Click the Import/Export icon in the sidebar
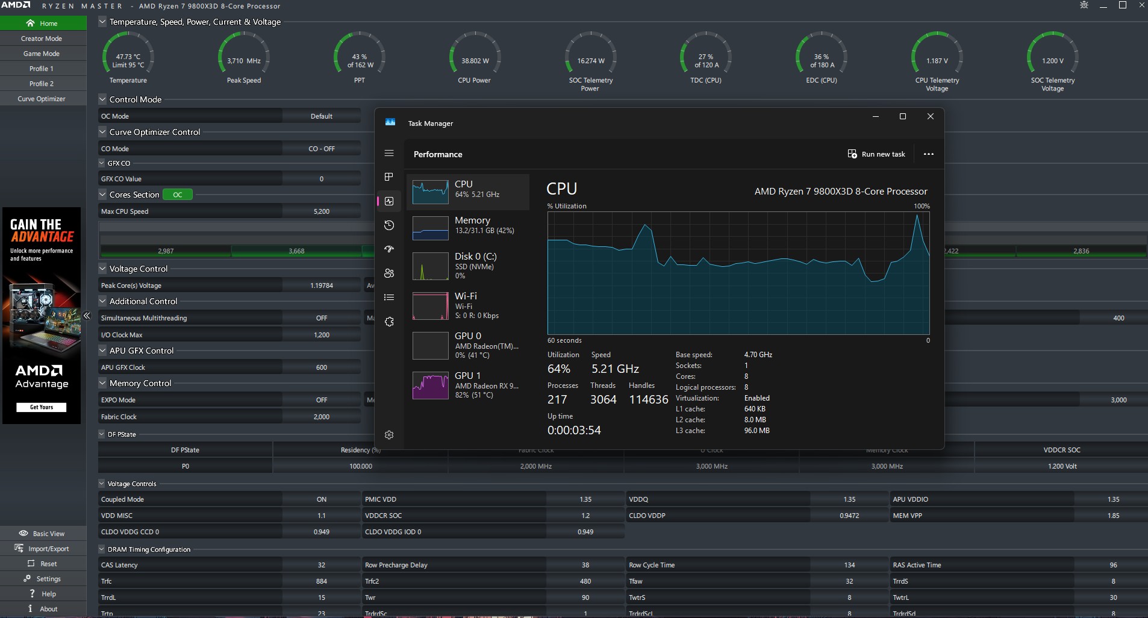Viewport: 1148px width, 618px height. pyautogui.click(x=19, y=548)
